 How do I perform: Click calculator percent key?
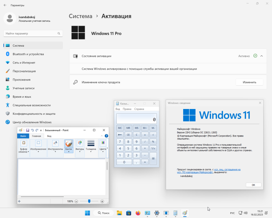(x=153, y=141)
